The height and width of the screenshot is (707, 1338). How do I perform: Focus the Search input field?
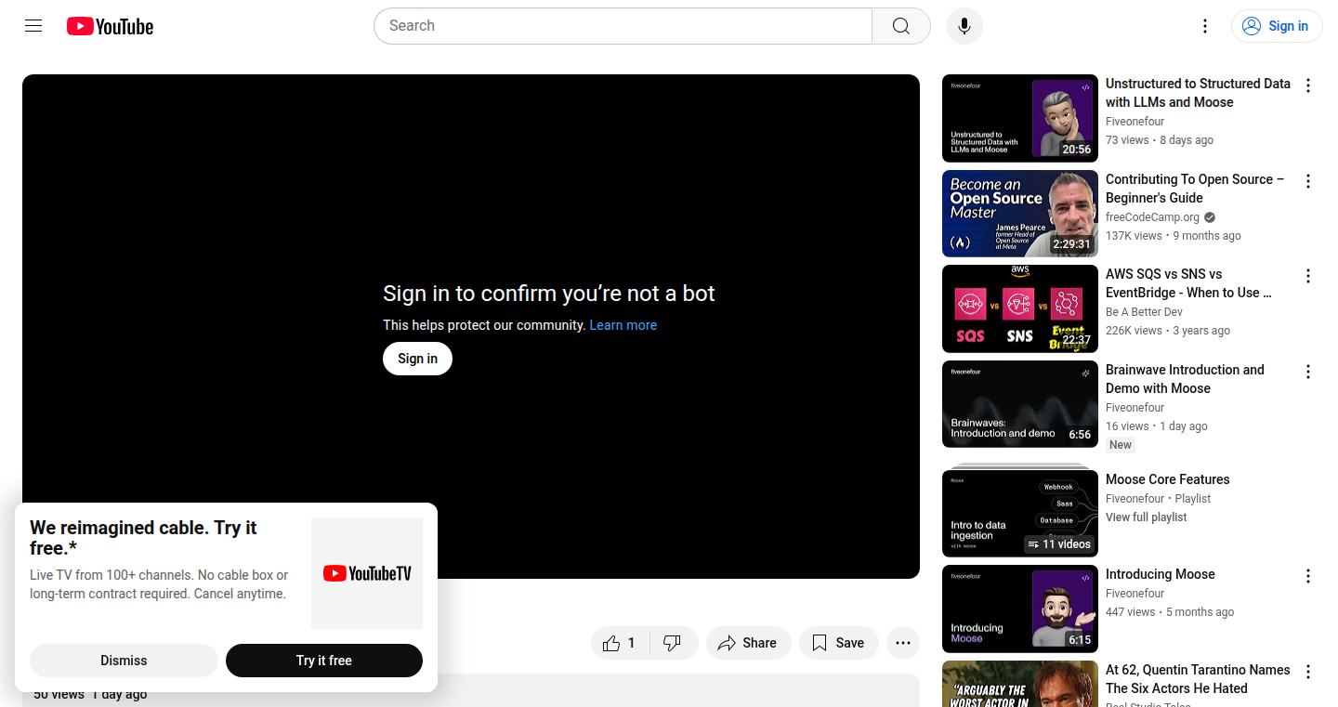pos(623,26)
